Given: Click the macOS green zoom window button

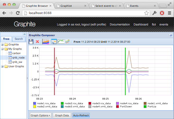Looking at the screenshot, I should coord(14,5).
